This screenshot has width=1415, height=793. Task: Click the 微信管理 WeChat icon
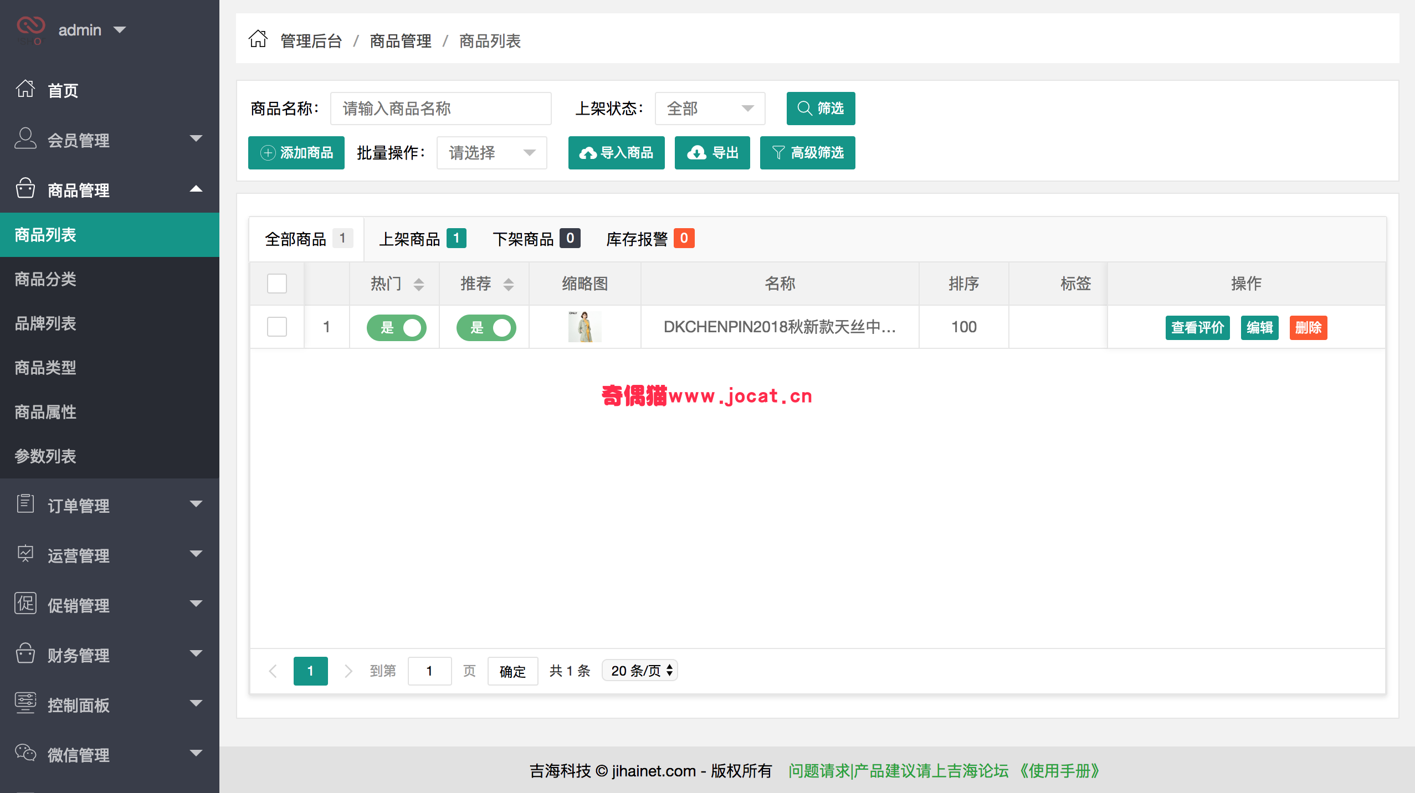click(x=25, y=753)
